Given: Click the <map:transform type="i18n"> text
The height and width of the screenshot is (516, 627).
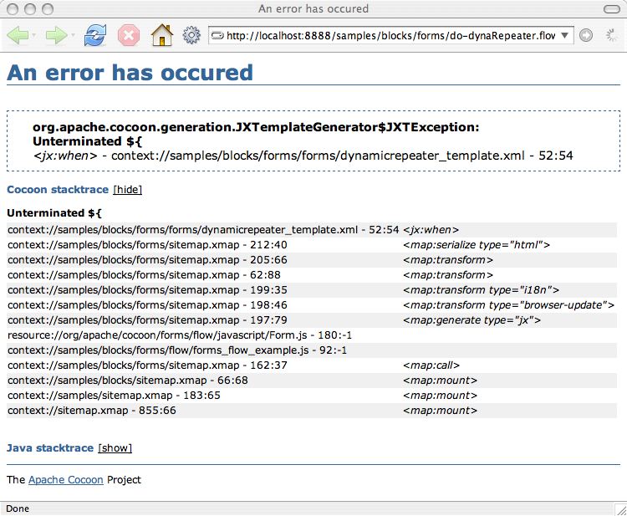Looking at the screenshot, I should coord(481,290).
